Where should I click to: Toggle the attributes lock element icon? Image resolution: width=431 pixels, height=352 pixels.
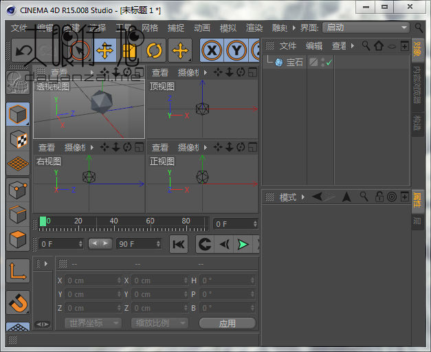(x=379, y=197)
